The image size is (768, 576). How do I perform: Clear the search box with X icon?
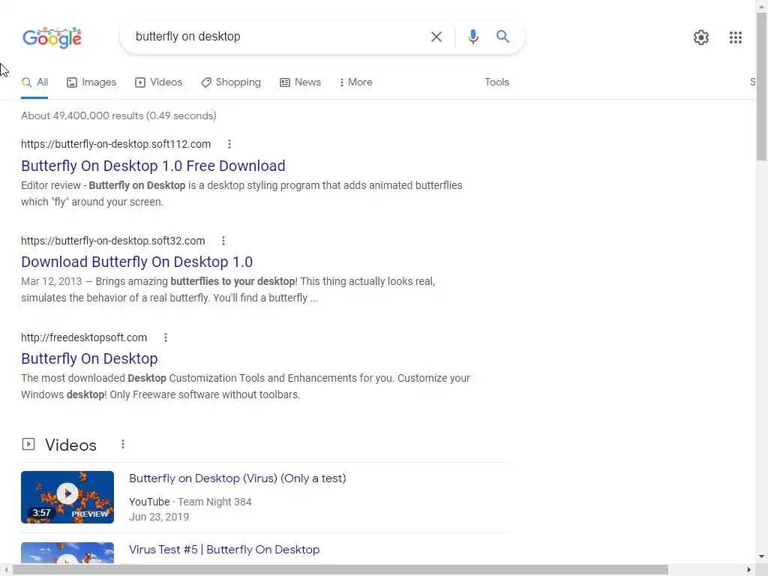(x=436, y=37)
